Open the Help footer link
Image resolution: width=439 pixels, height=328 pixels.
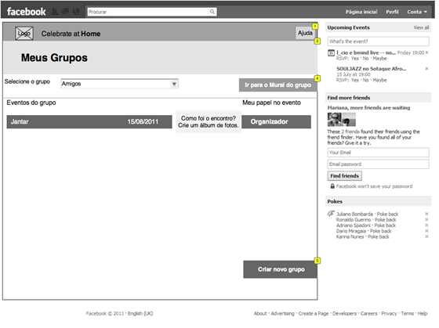[423, 313]
